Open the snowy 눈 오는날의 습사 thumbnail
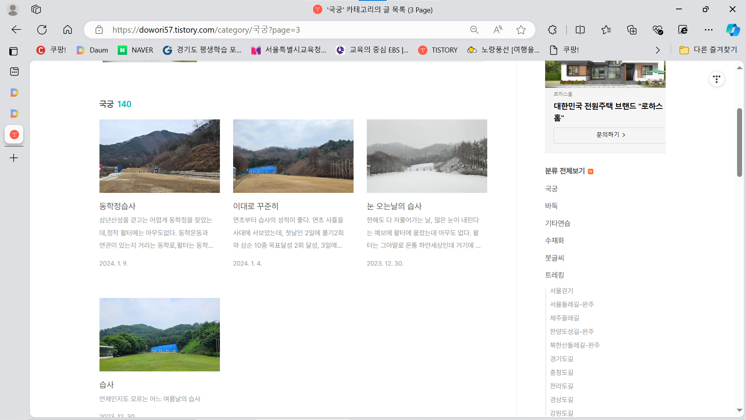Viewport: 746px width, 420px height. [x=427, y=156]
